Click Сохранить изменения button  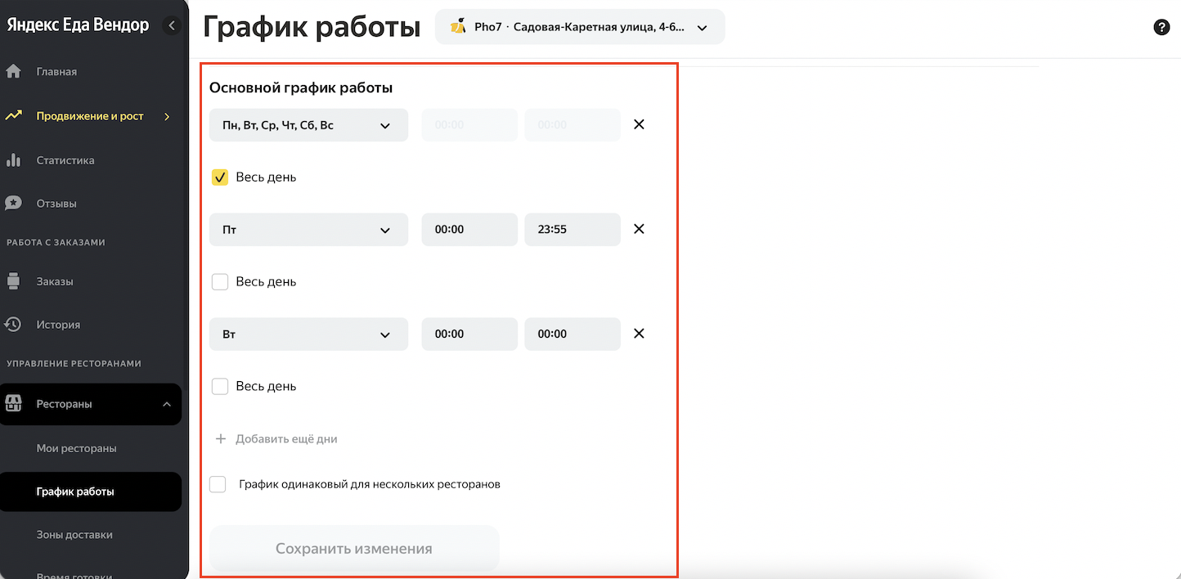pos(353,549)
